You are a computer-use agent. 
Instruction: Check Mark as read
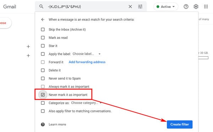(43, 38)
